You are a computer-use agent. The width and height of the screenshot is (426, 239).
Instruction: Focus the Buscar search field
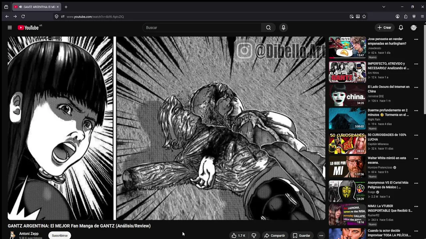point(202,28)
